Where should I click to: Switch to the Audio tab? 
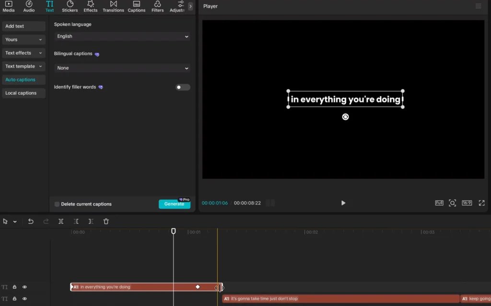pyautogui.click(x=29, y=6)
